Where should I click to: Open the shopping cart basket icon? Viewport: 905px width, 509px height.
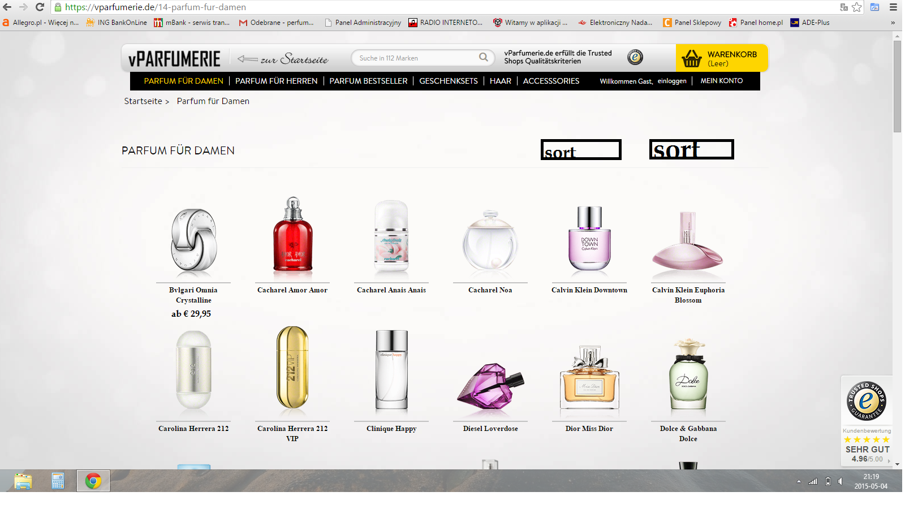click(691, 58)
